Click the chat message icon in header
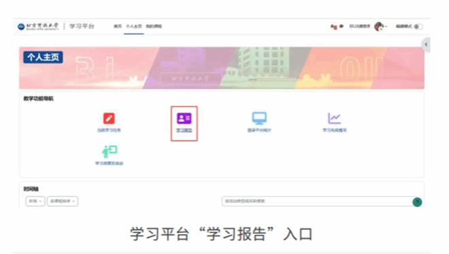 click(342, 27)
